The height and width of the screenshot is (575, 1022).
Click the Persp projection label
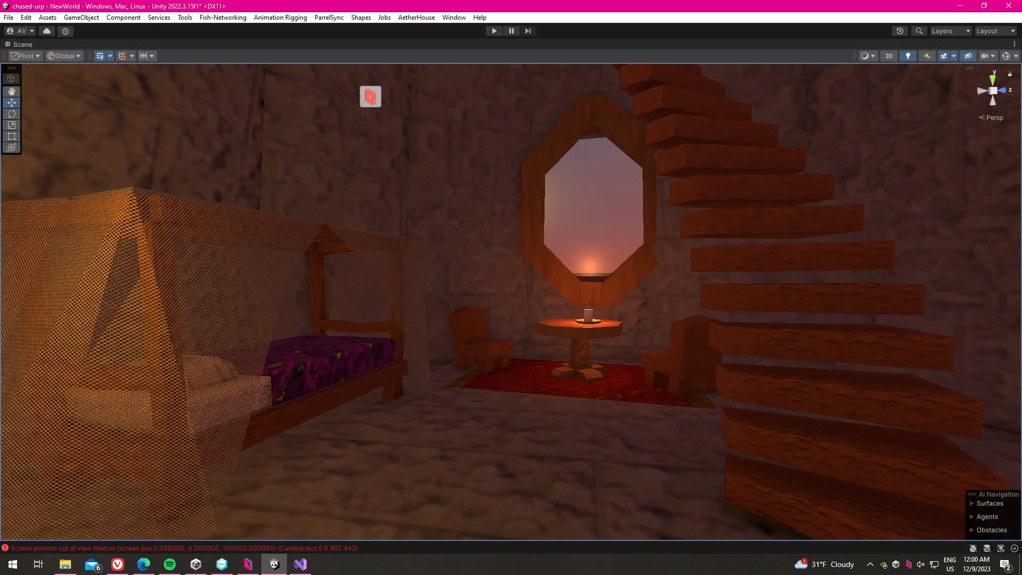click(994, 118)
